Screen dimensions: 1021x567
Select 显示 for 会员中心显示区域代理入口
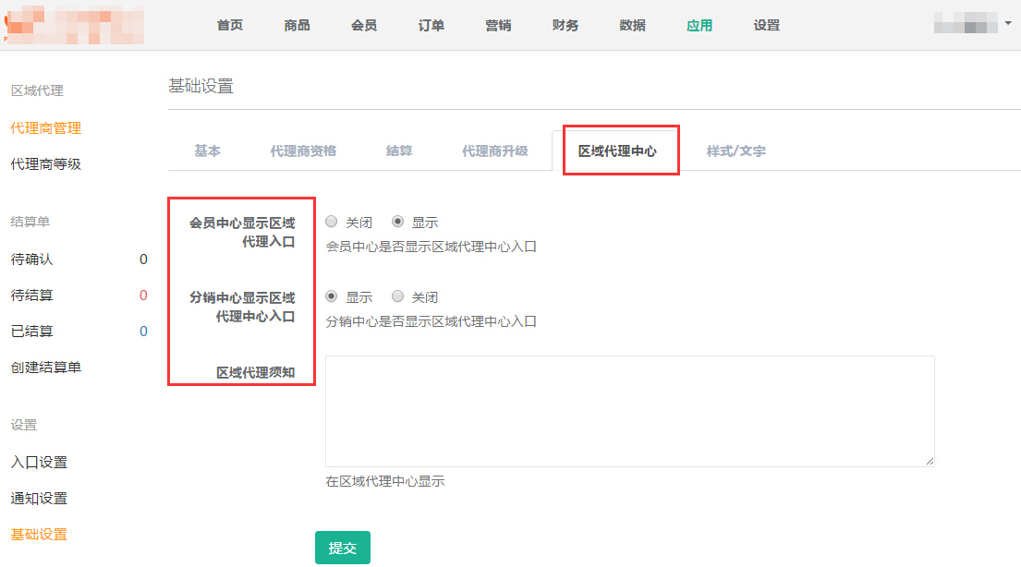tap(398, 222)
